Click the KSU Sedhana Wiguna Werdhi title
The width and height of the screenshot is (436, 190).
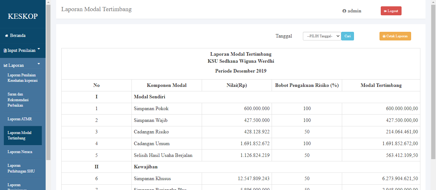241,61
